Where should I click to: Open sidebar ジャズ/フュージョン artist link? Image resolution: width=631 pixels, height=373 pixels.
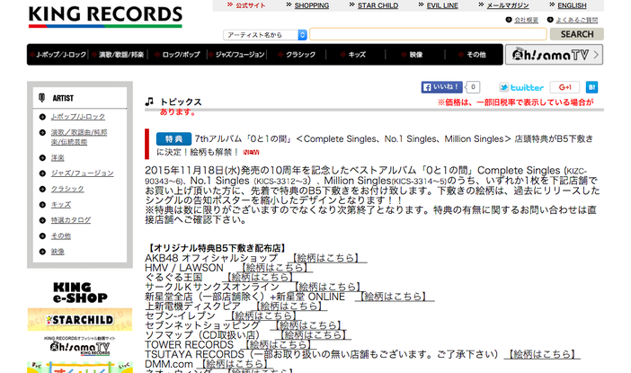pos(82,173)
